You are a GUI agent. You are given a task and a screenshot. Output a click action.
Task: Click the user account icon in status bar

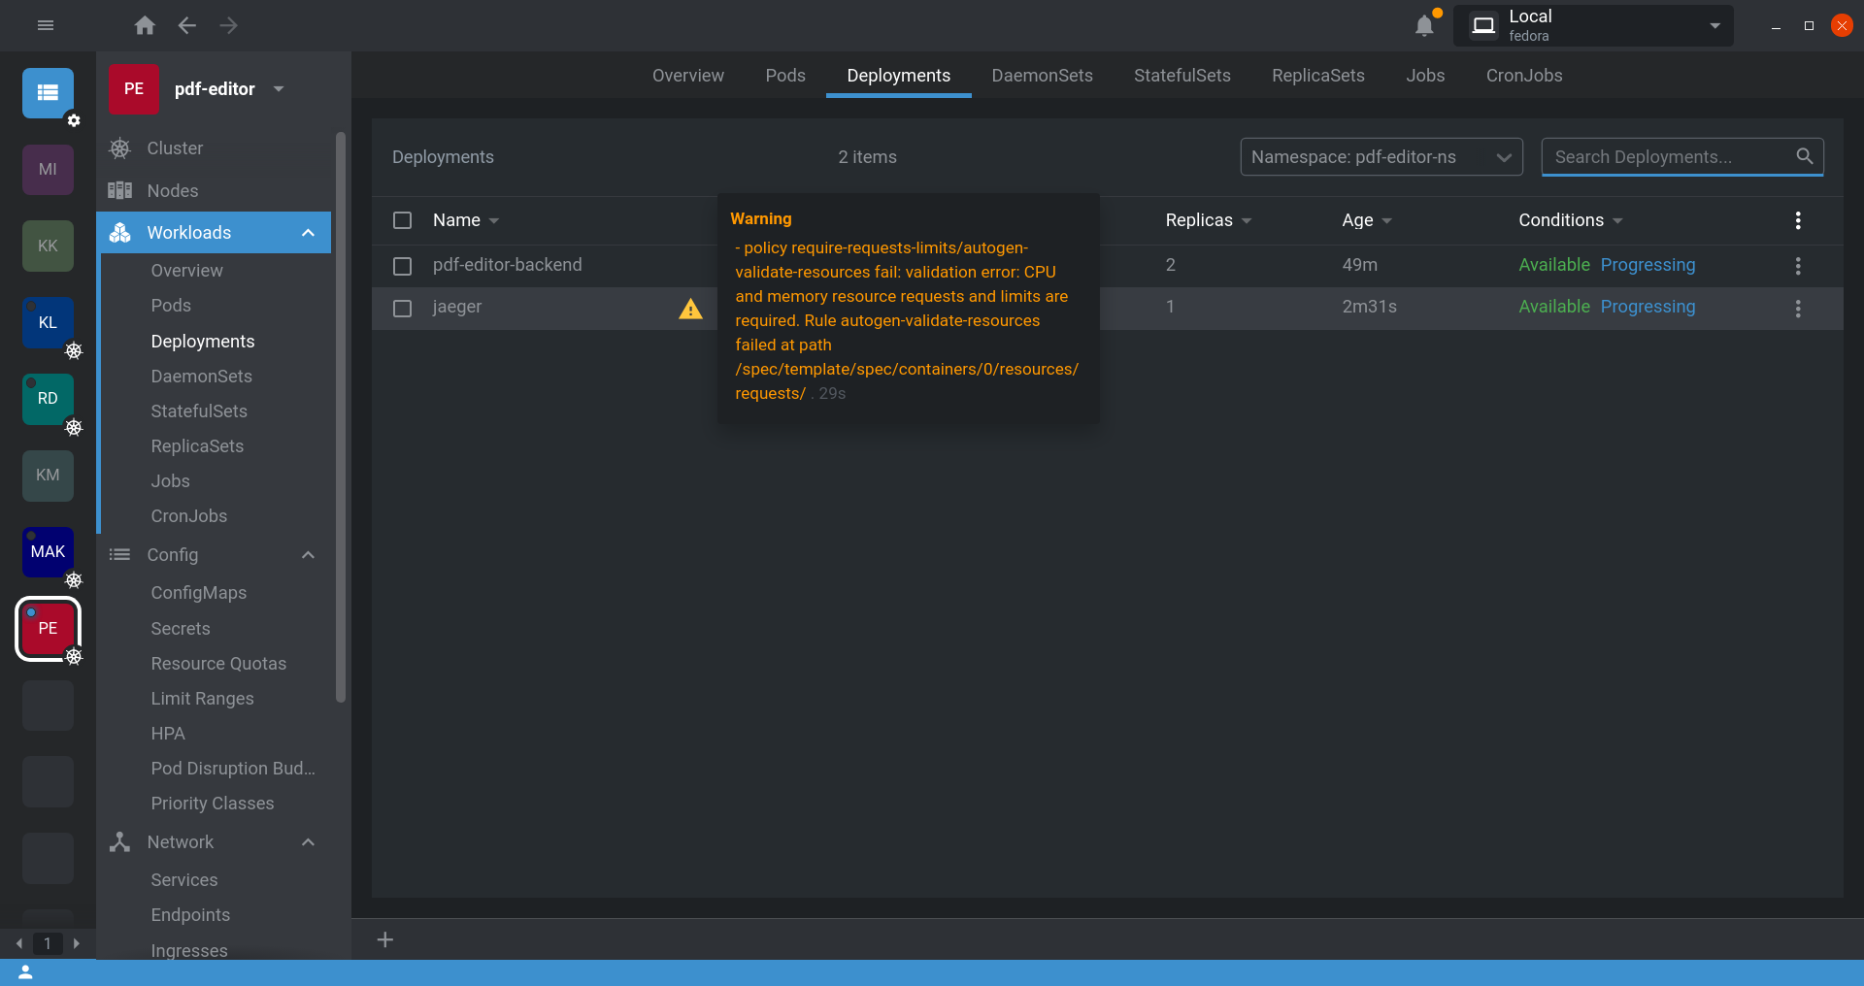coord(26,972)
